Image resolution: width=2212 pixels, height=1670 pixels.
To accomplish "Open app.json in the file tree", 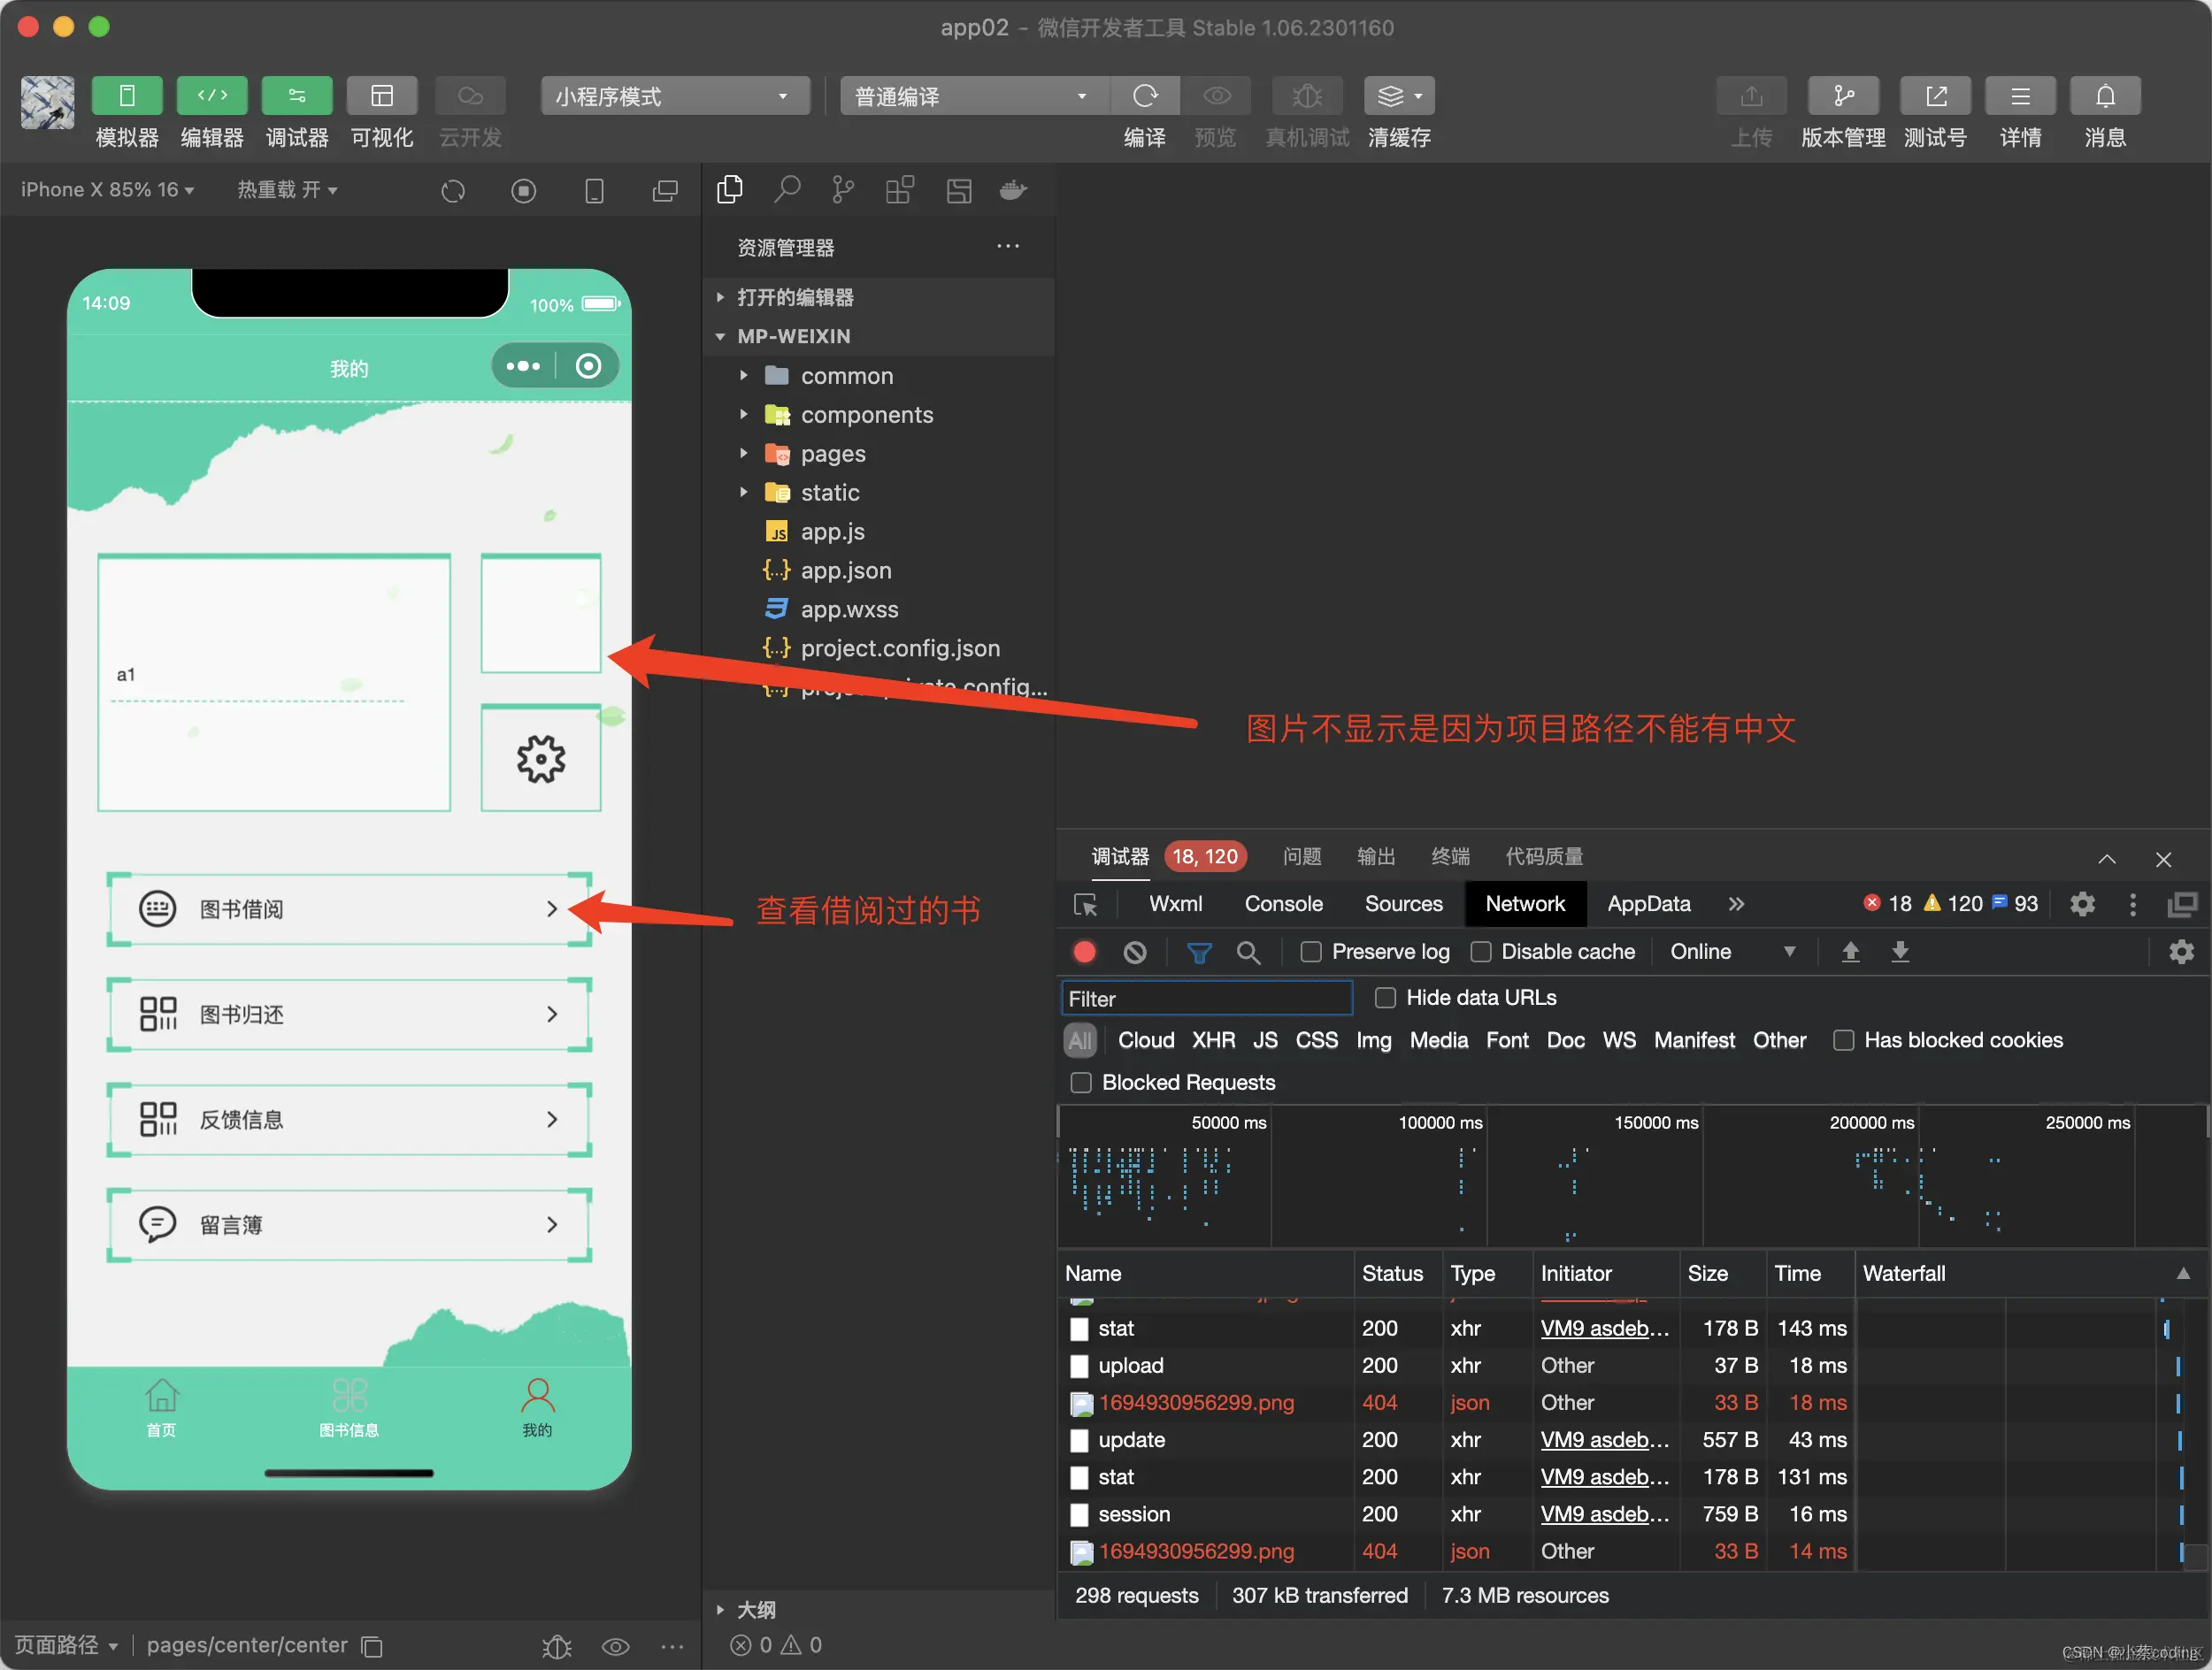I will [x=845, y=571].
